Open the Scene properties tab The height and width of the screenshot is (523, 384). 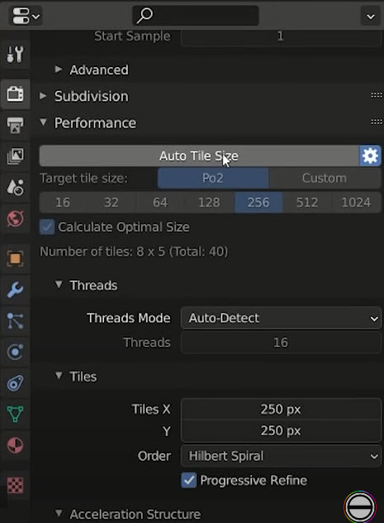coord(15,187)
